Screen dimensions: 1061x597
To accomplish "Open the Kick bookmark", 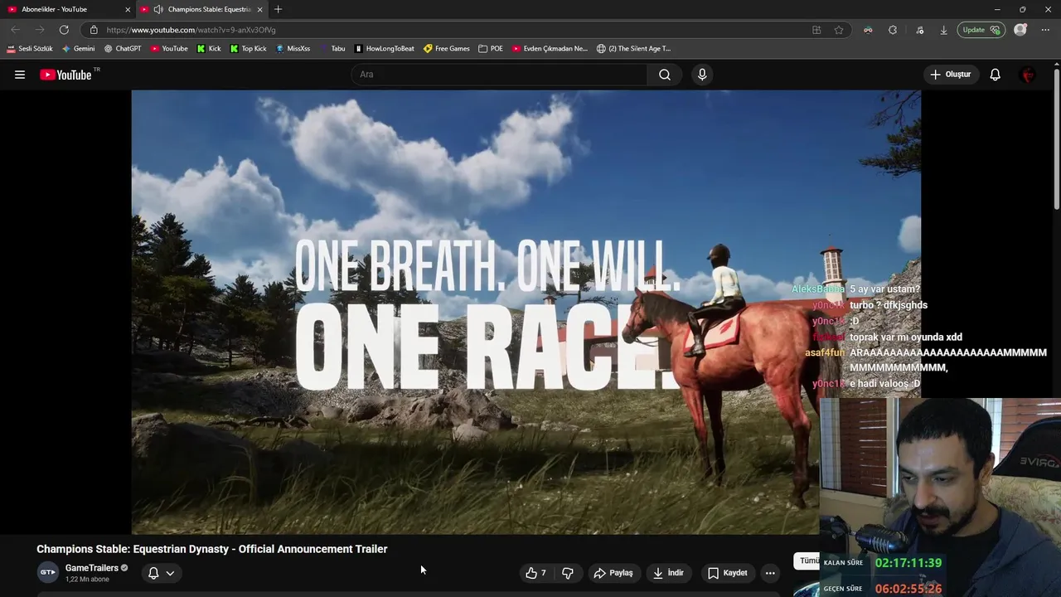I will [x=209, y=49].
